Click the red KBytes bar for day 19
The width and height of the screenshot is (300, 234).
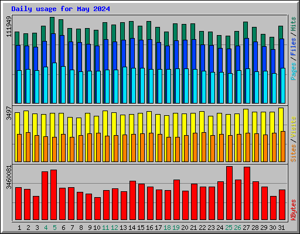click(x=176, y=199)
